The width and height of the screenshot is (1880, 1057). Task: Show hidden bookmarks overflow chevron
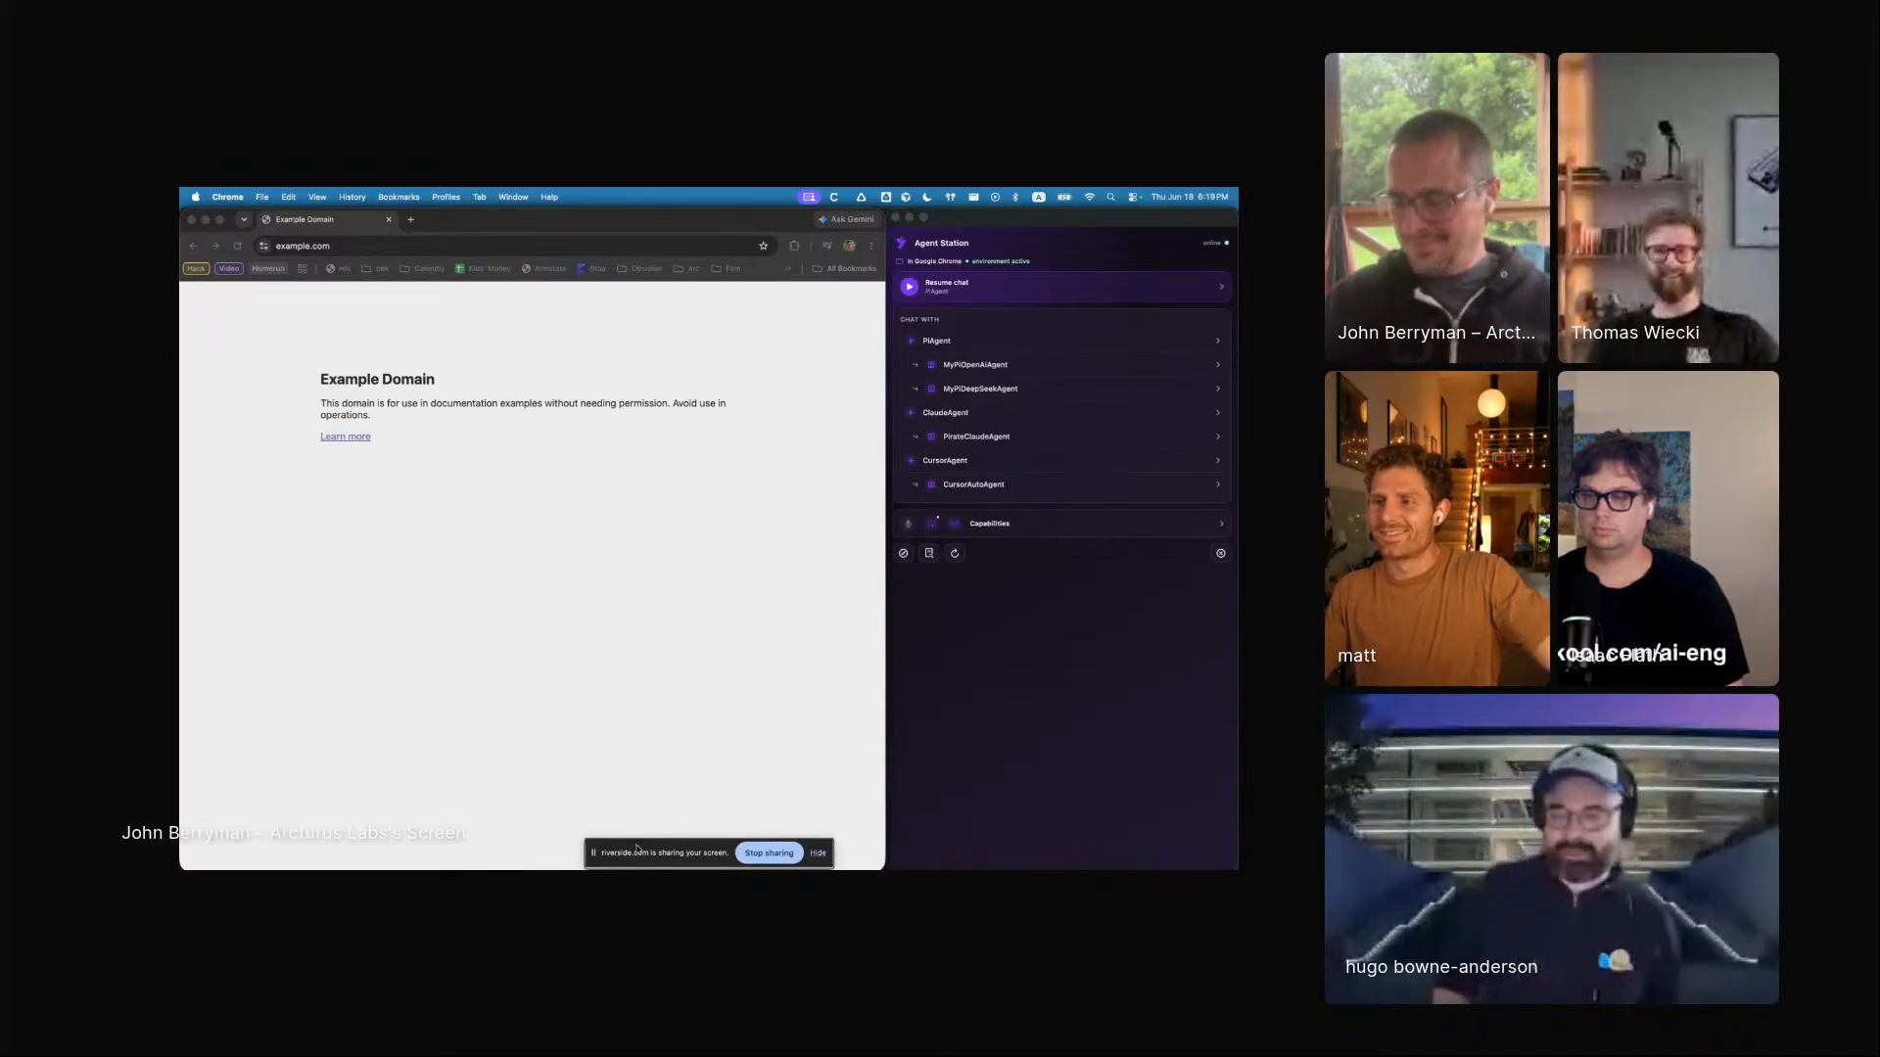[x=787, y=268]
